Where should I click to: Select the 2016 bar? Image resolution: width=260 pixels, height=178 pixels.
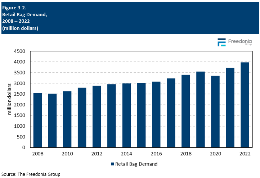(x=156, y=114)
